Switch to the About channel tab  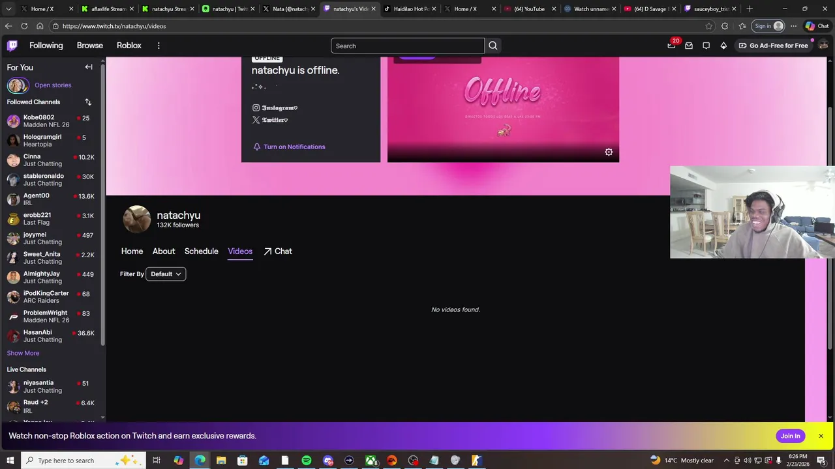click(164, 251)
